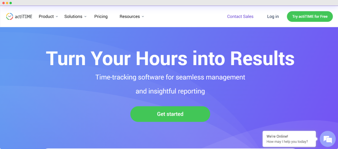Open the Resources navigation menu label
This screenshot has width=338, height=149.
(129, 17)
